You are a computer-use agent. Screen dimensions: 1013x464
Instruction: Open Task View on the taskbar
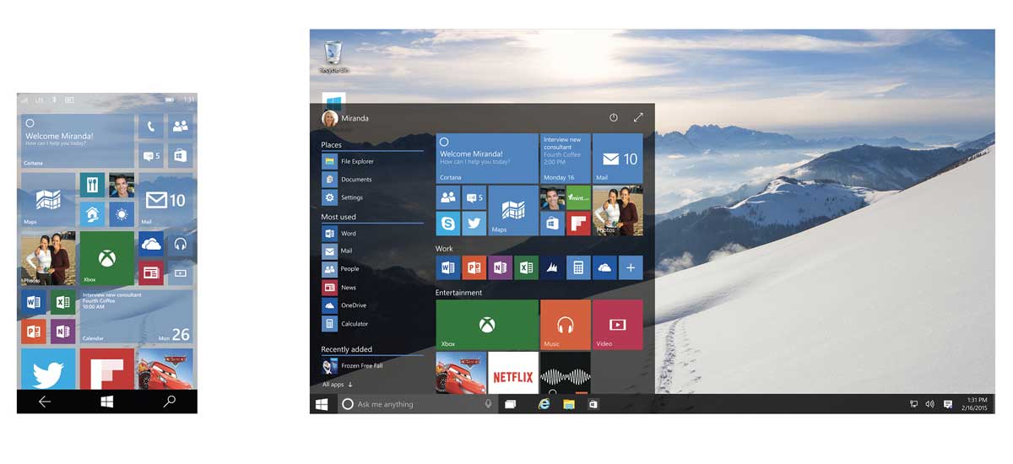tap(510, 404)
